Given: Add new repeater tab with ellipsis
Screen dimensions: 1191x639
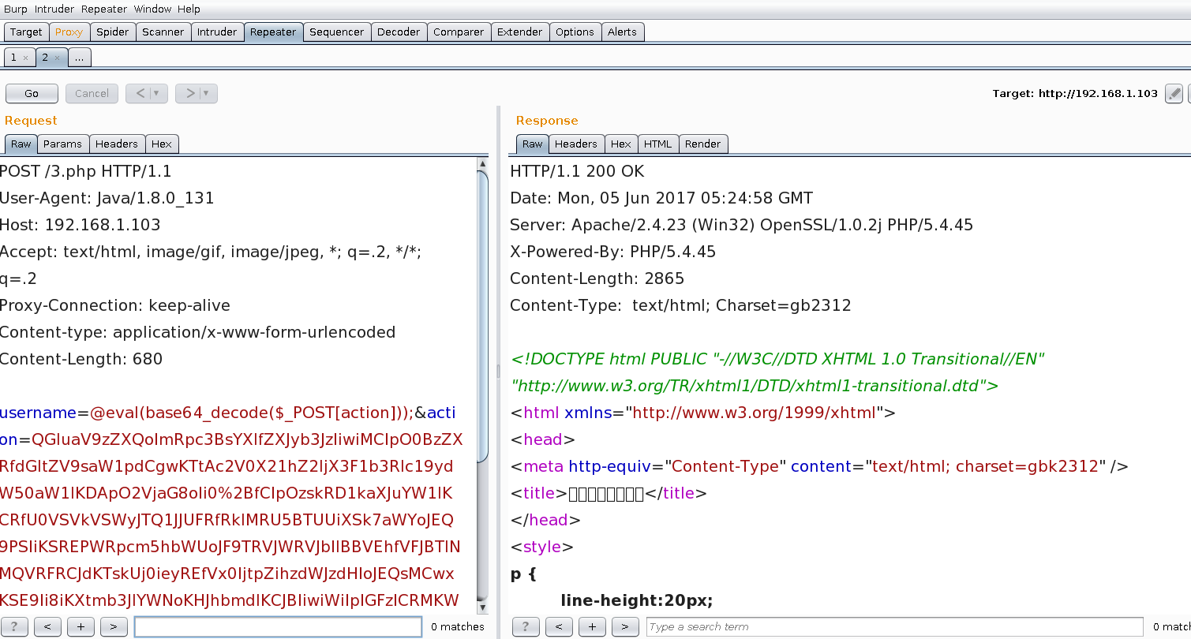Looking at the screenshot, I should coord(80,58).
